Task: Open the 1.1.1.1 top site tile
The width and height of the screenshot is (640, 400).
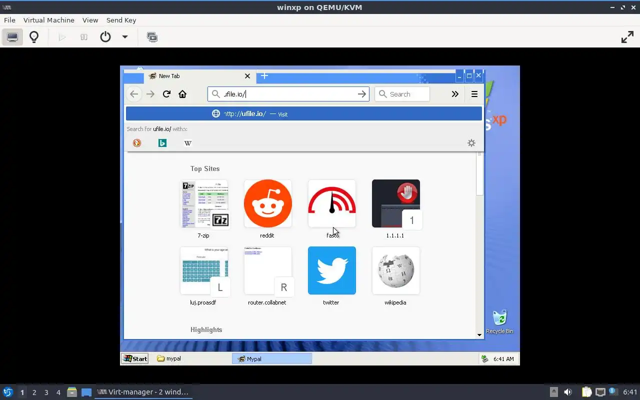Action: click(x=396, y=203)
